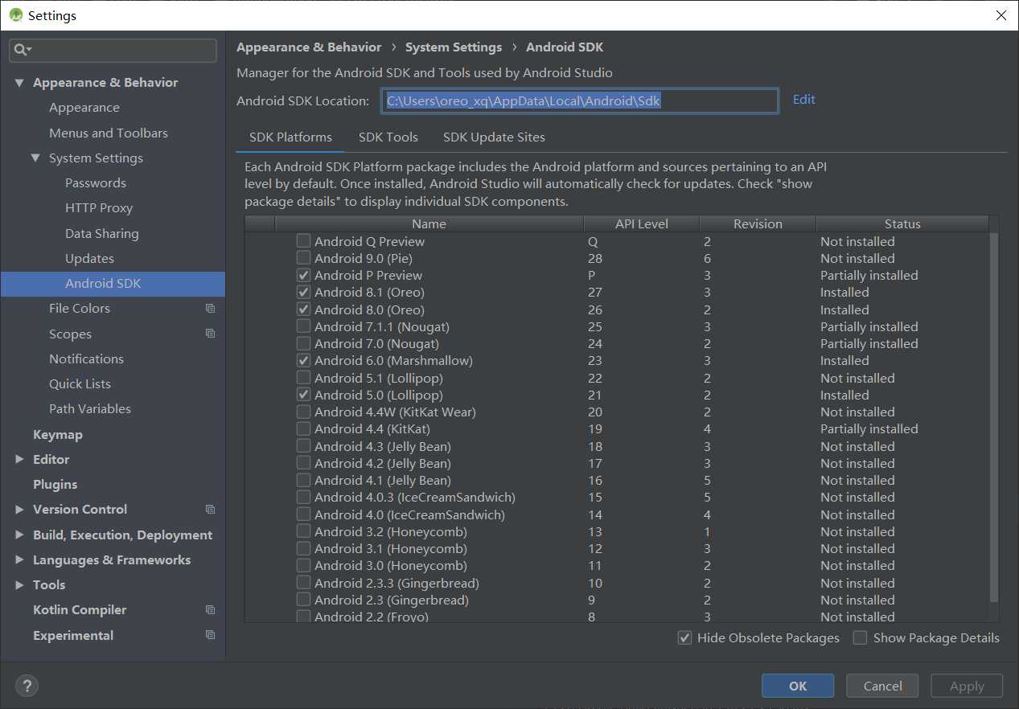Check the Android 9.0 (Pie) checkbox

(x=303, y=258)
